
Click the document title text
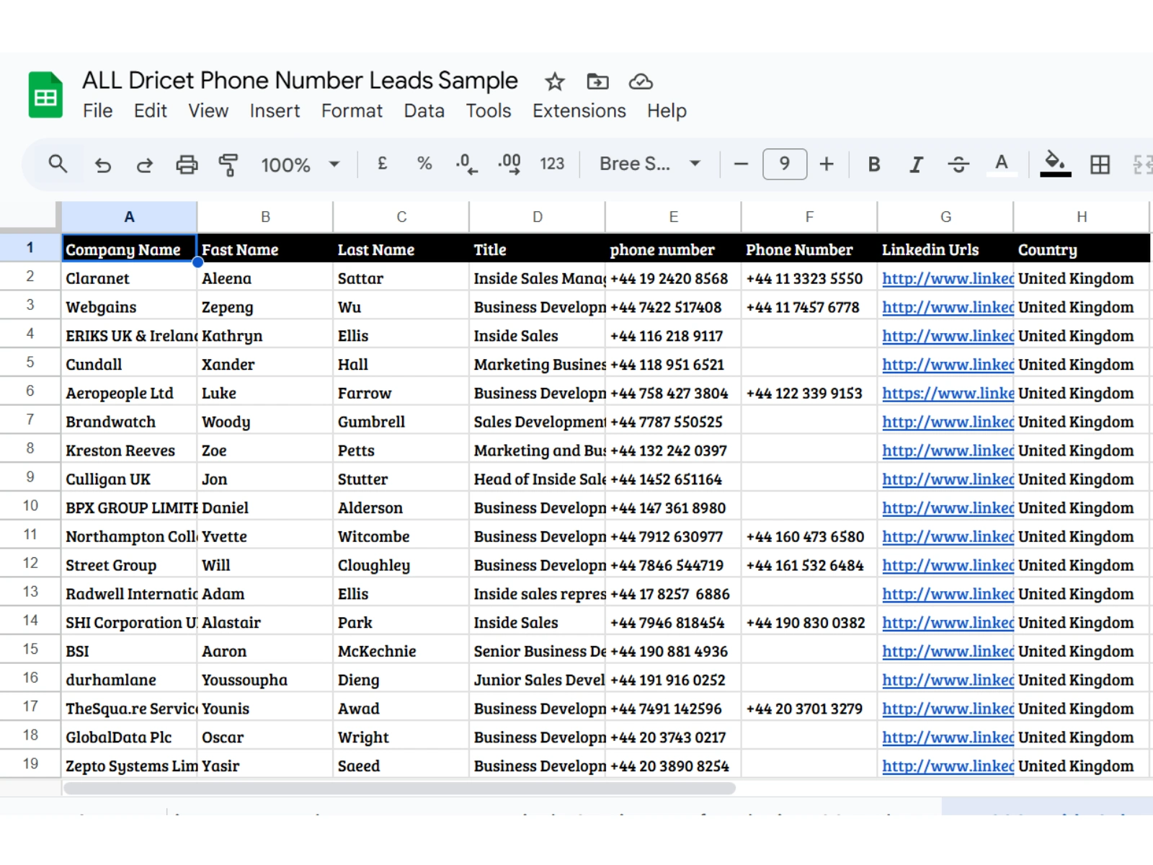[x=300, y=80]
